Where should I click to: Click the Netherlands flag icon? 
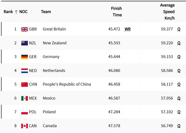tap(25, 71)
